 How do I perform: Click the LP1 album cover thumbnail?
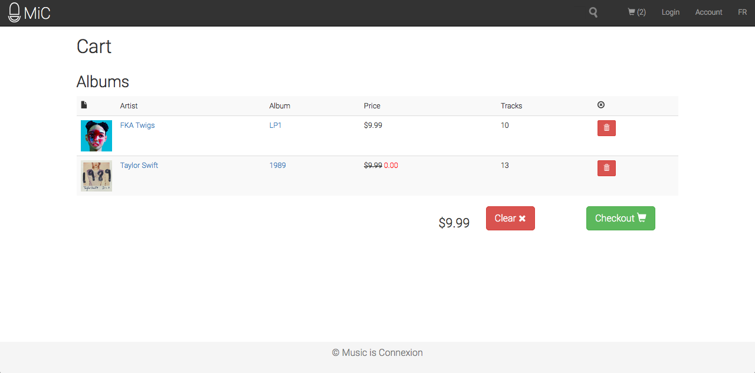(x=96, y=136)
